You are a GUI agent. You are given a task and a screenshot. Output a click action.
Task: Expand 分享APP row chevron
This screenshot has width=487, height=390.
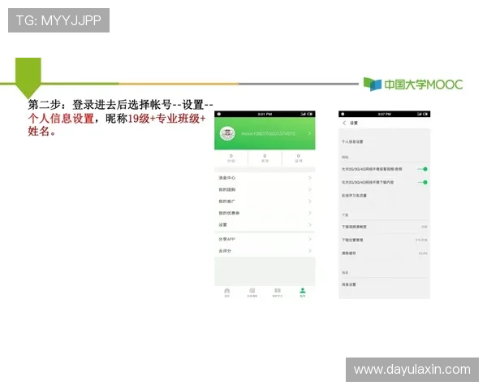click(x=310, y=239)
